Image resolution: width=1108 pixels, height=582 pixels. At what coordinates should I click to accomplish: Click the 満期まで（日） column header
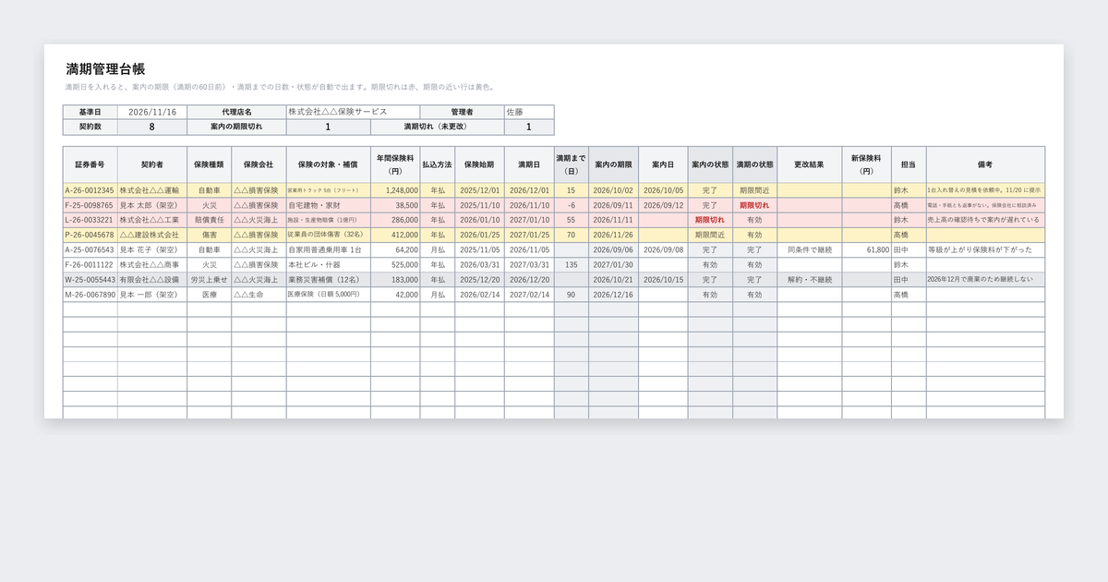coord(572,164)
